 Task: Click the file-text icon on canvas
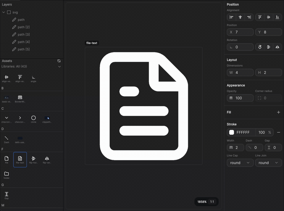pyautogui.click(x=144, y=106)
